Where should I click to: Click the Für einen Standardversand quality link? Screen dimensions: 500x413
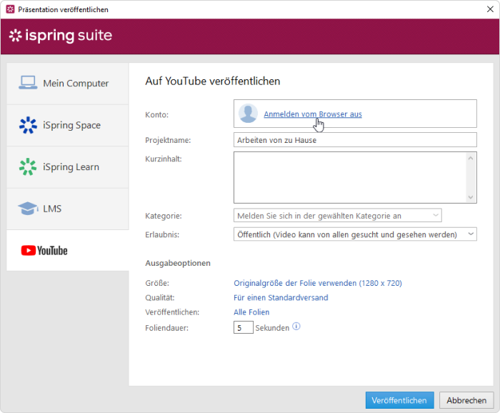(281, 297)
